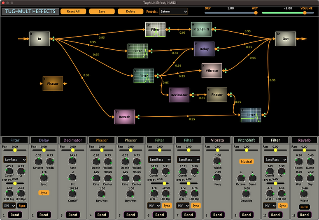
Task: Select the Filter node numbered 7
Action: coord(144,76)
